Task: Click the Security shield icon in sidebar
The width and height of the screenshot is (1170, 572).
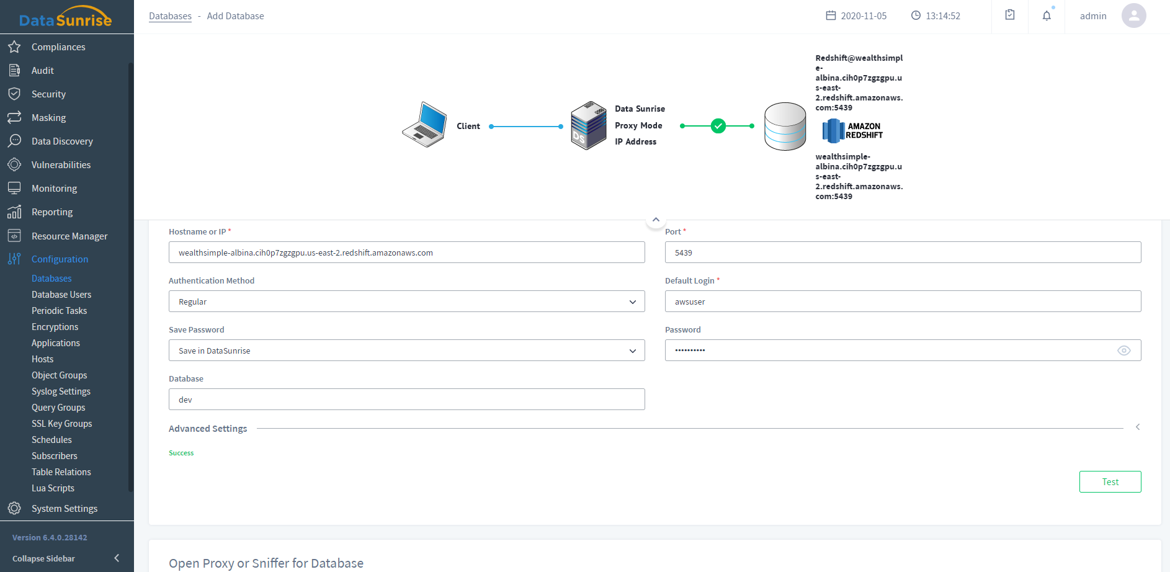Action: click(x=14, y=94)
